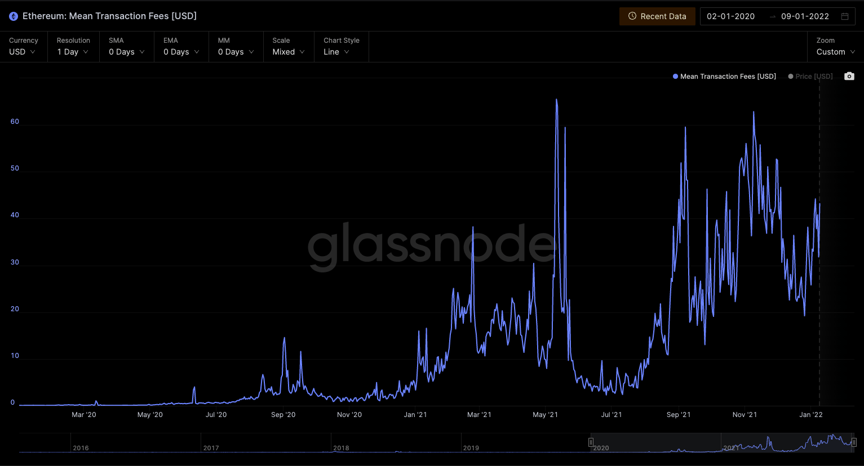The width and height of the screenshot is (864, 466).
Task: Click the Jan '22 x-axis label
Action: (811, 415)
